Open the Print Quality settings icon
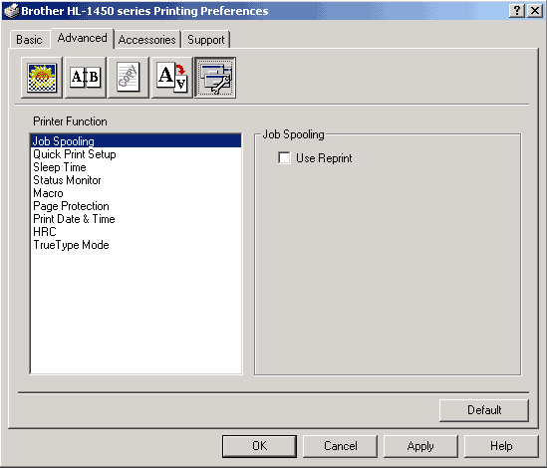The image size is (547, 468). coord(42,78)
